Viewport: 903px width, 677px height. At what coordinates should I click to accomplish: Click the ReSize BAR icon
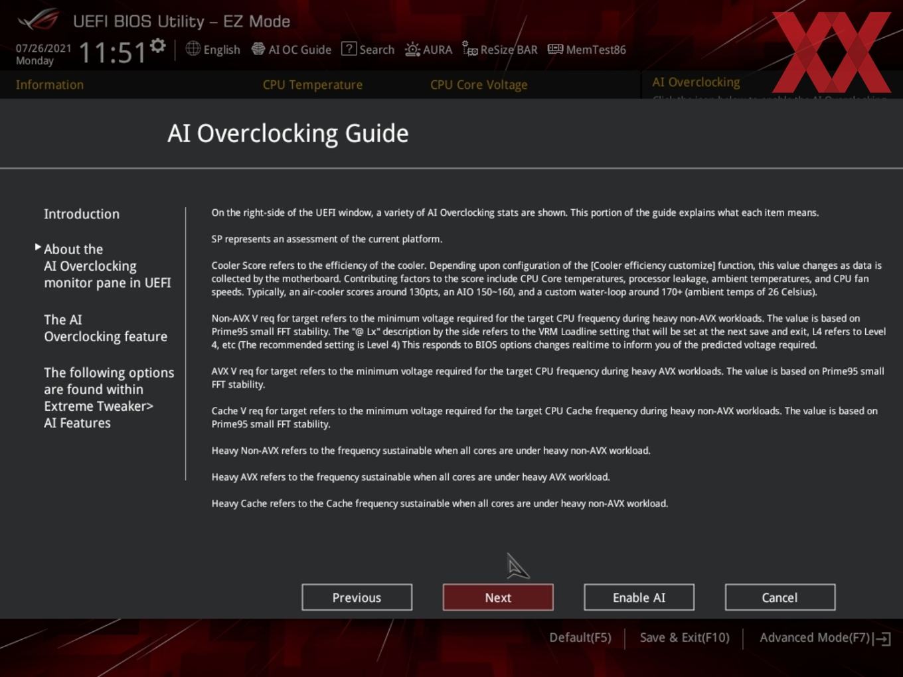coord(470,49)
